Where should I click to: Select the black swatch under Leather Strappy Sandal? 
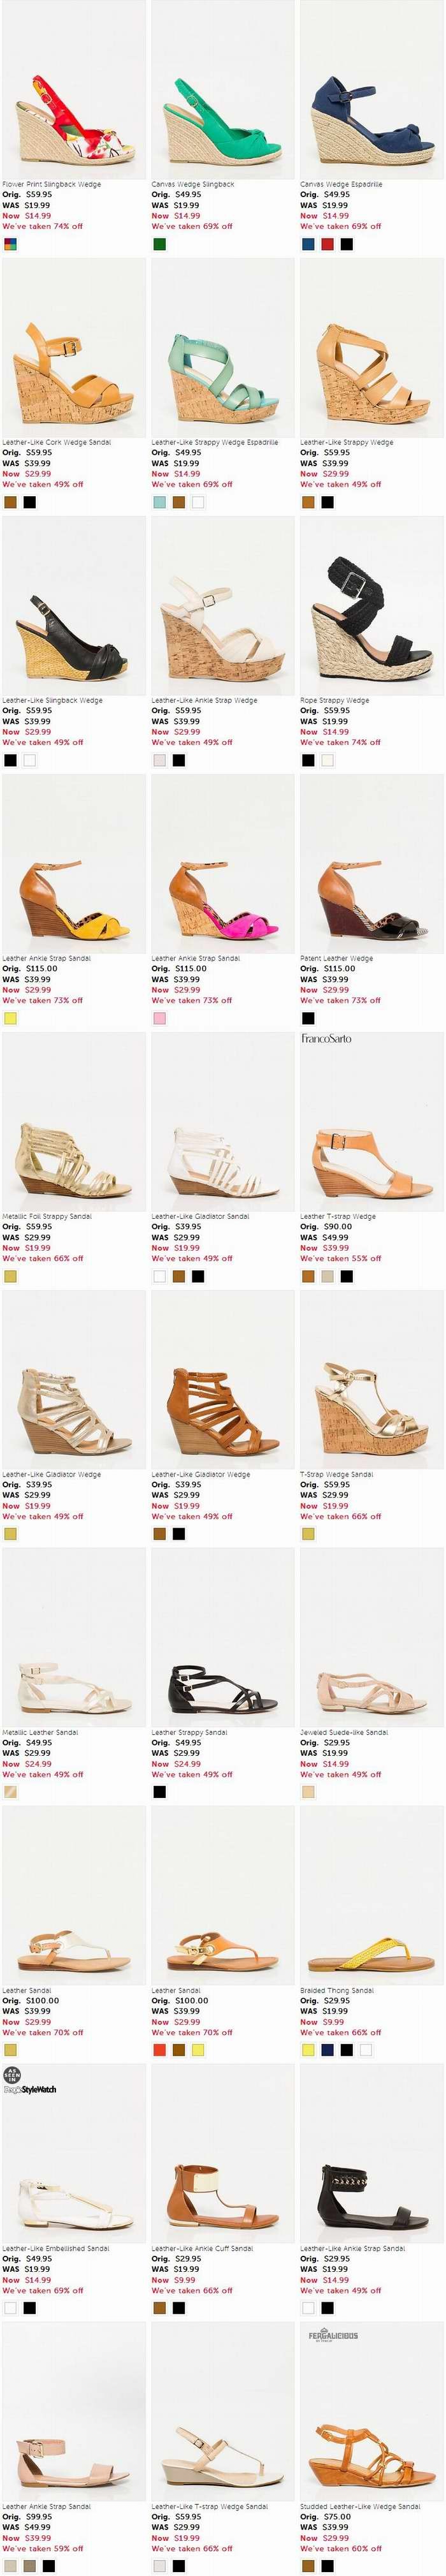159,1792
